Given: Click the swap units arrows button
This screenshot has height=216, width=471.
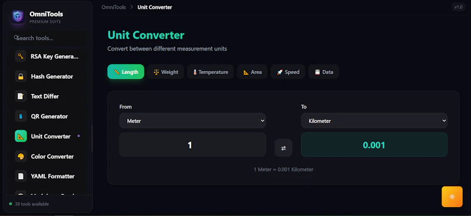Looking at the screenshot, I should [283, 148].
